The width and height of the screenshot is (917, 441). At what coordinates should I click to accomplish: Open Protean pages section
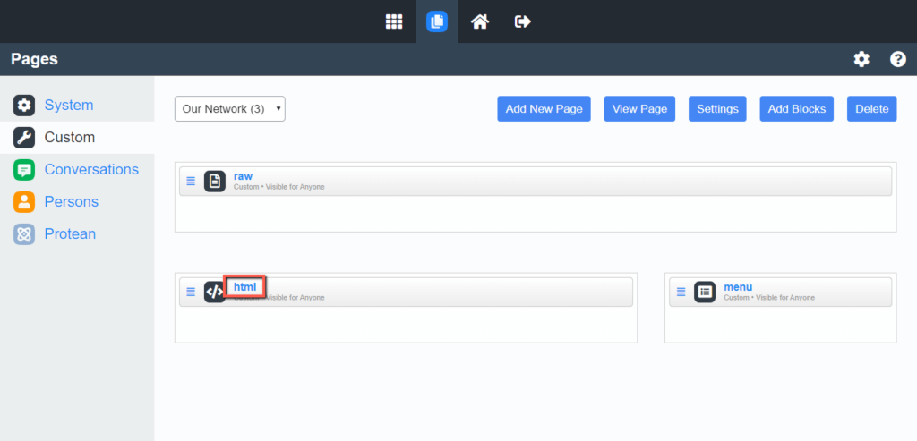(70, 233)
